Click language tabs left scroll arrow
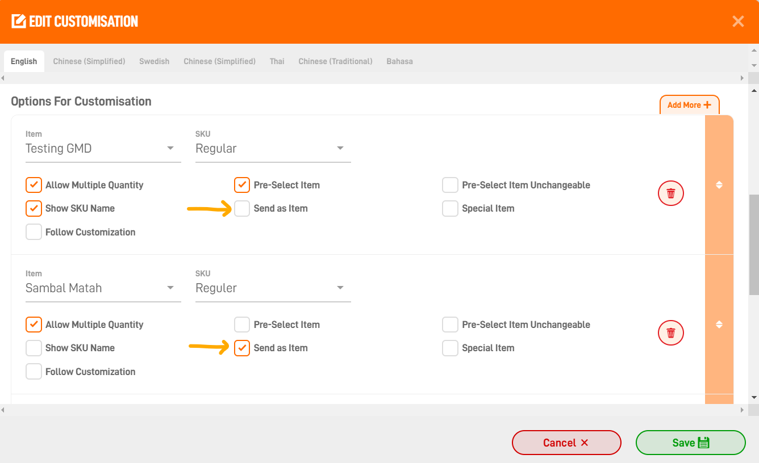 click(x=3, y=78)
